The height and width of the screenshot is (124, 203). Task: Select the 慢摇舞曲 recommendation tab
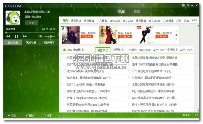pos(172,50)
